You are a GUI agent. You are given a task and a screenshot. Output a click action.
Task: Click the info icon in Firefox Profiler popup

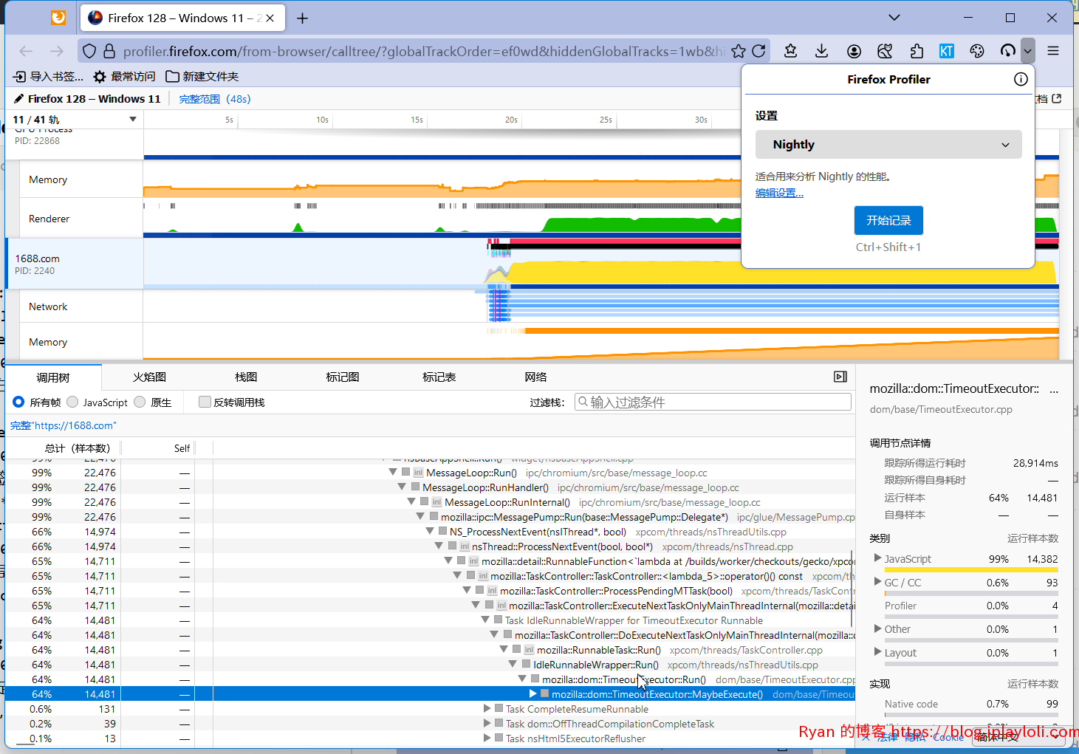[1021, 79]
